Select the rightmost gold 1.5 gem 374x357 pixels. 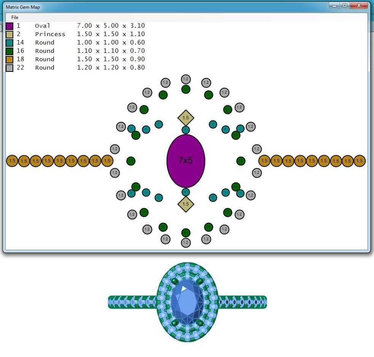[x=360, y=161]
